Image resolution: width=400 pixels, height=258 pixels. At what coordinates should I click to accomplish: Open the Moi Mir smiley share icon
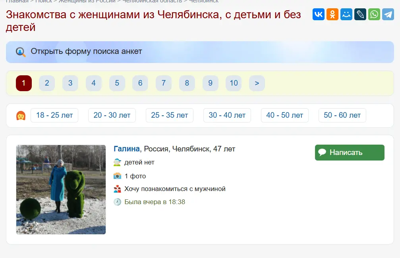click(x=346, y=14)
